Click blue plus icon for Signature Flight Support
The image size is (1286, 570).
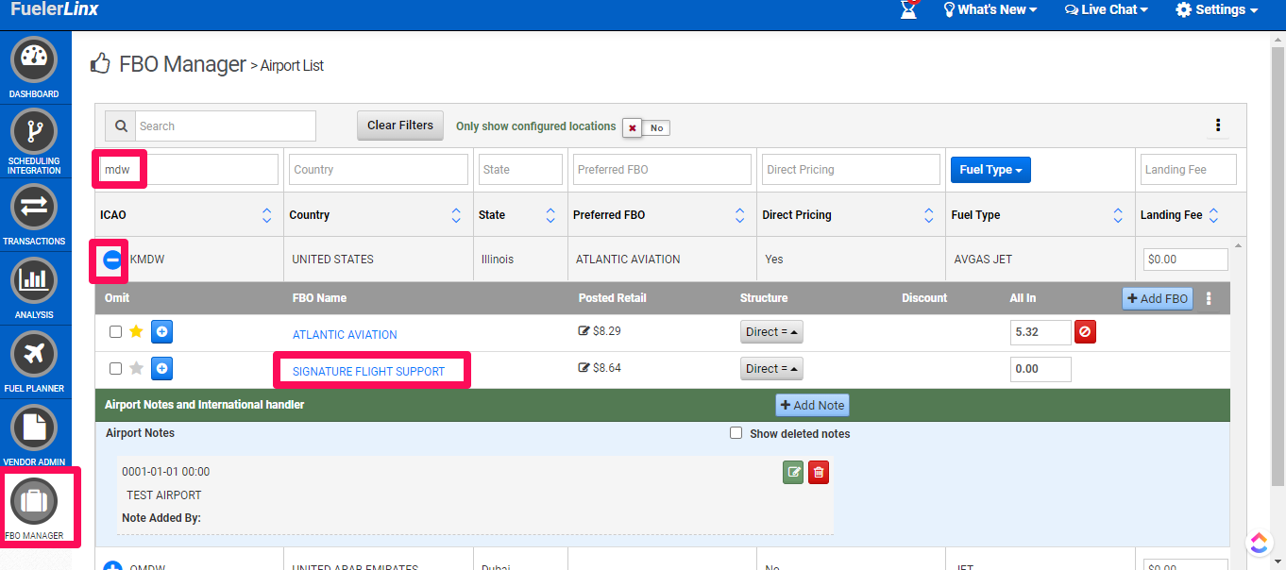click(x=161, y=368)
